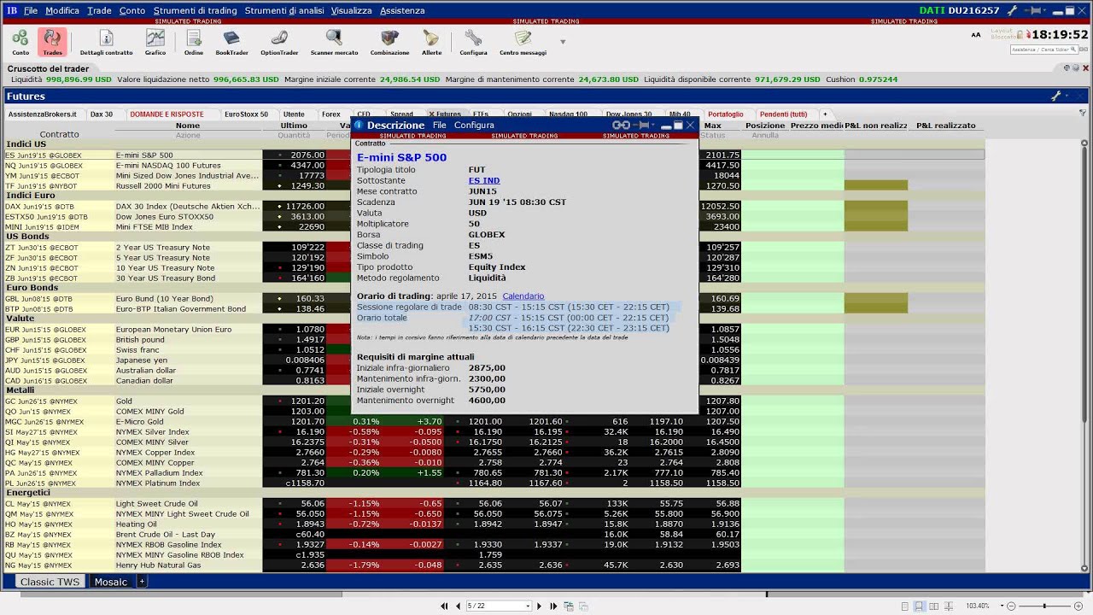Click the Ultimo column header
This screenshot has width=1093, height=615.
point(294,126)
